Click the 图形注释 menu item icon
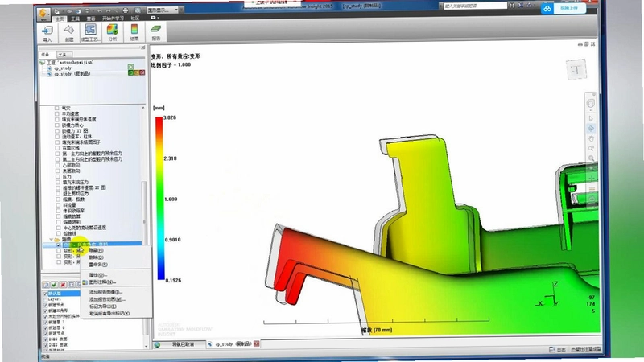 [x=85, y=282]
